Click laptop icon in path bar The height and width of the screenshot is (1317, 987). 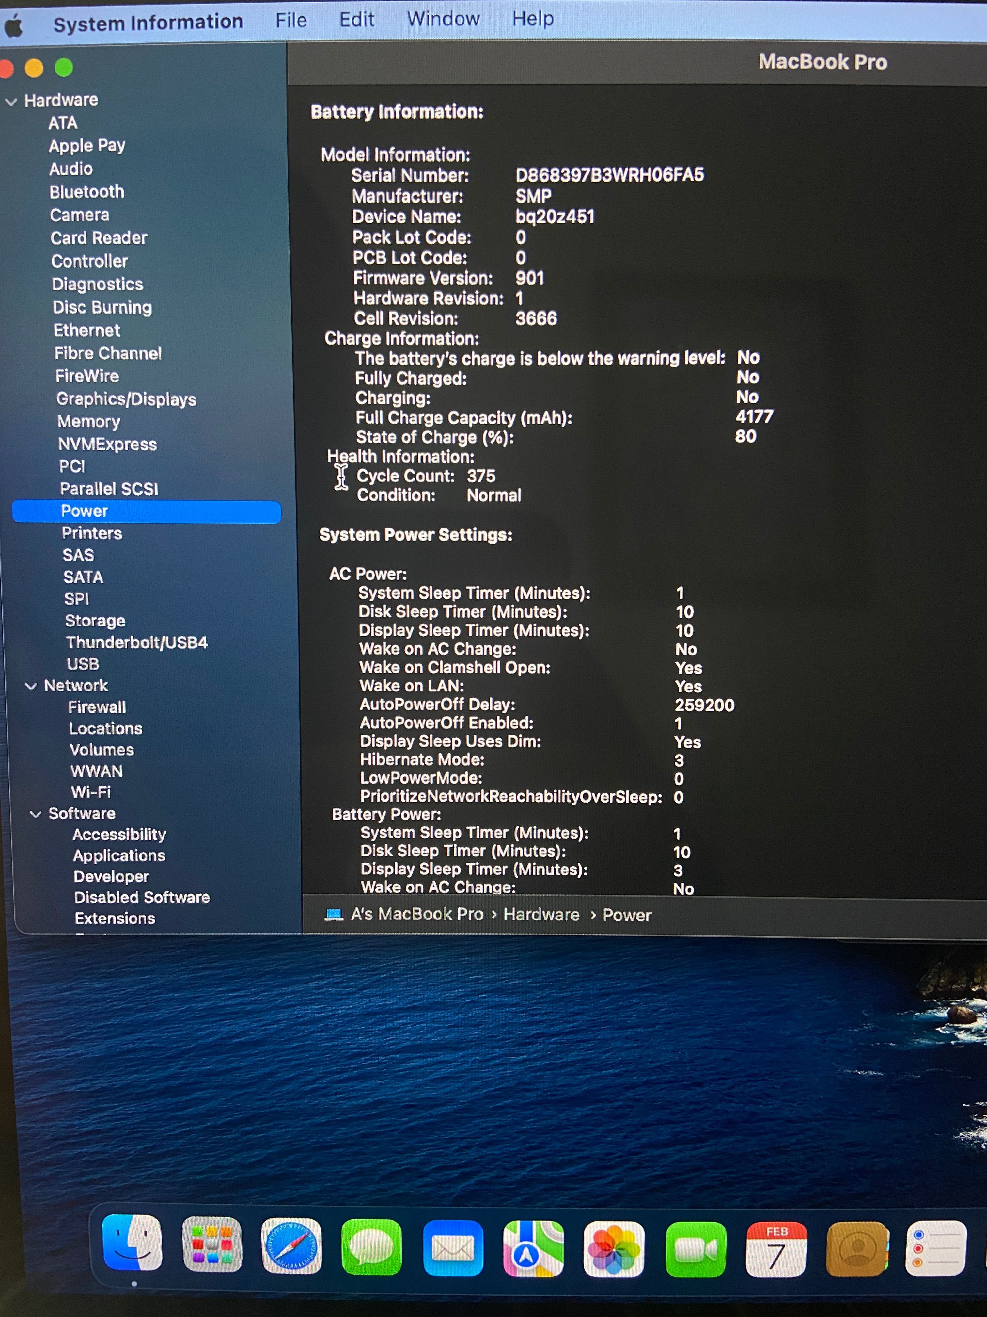[x=334, y=914]
